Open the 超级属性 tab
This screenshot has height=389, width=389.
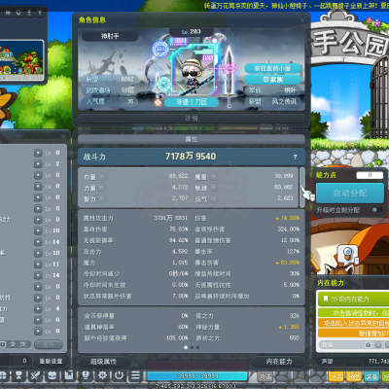point(103,362)
